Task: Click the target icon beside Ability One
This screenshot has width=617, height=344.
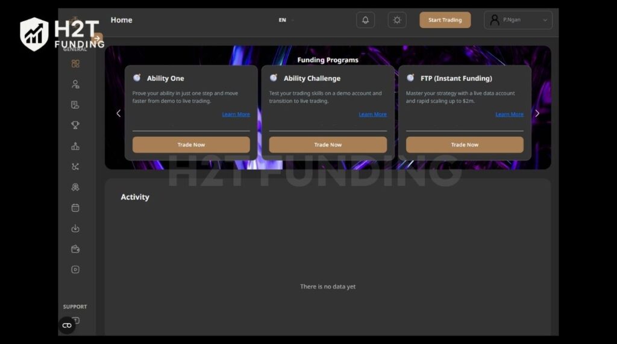Action: [137, 78]
